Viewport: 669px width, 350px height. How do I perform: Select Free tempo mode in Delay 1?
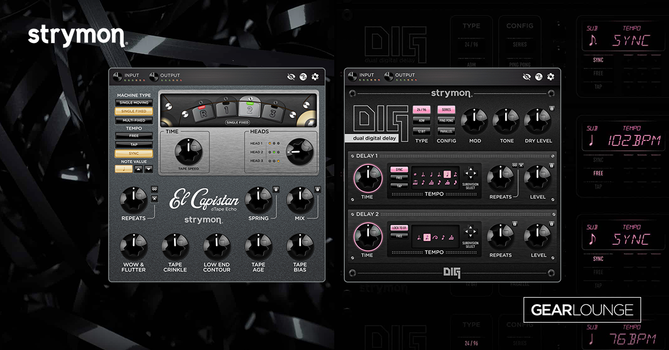399,177
